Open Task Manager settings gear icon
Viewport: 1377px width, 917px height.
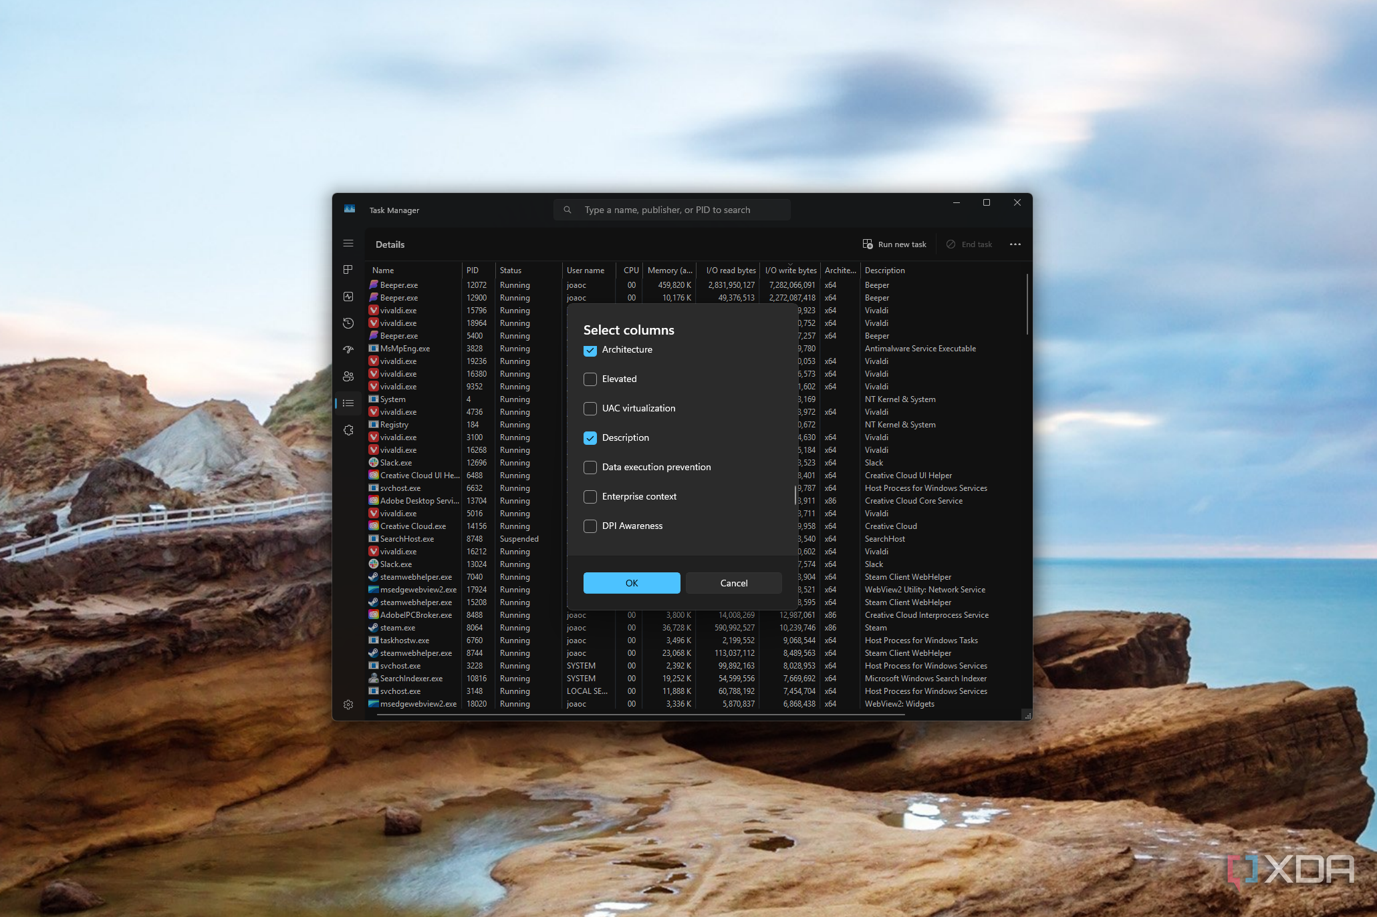click(348, 705)
